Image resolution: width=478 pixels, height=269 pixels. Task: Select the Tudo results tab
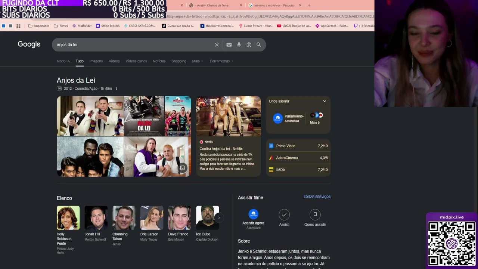80,61
